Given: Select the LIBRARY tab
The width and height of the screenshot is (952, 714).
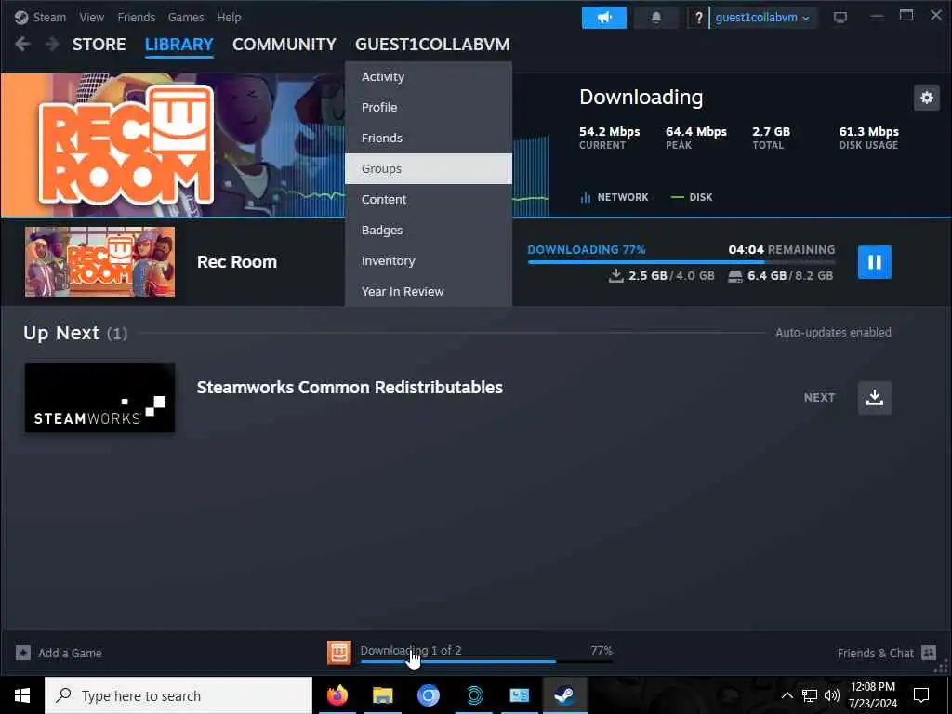Looking at the screenshot, I should click(x=179, y=45).
